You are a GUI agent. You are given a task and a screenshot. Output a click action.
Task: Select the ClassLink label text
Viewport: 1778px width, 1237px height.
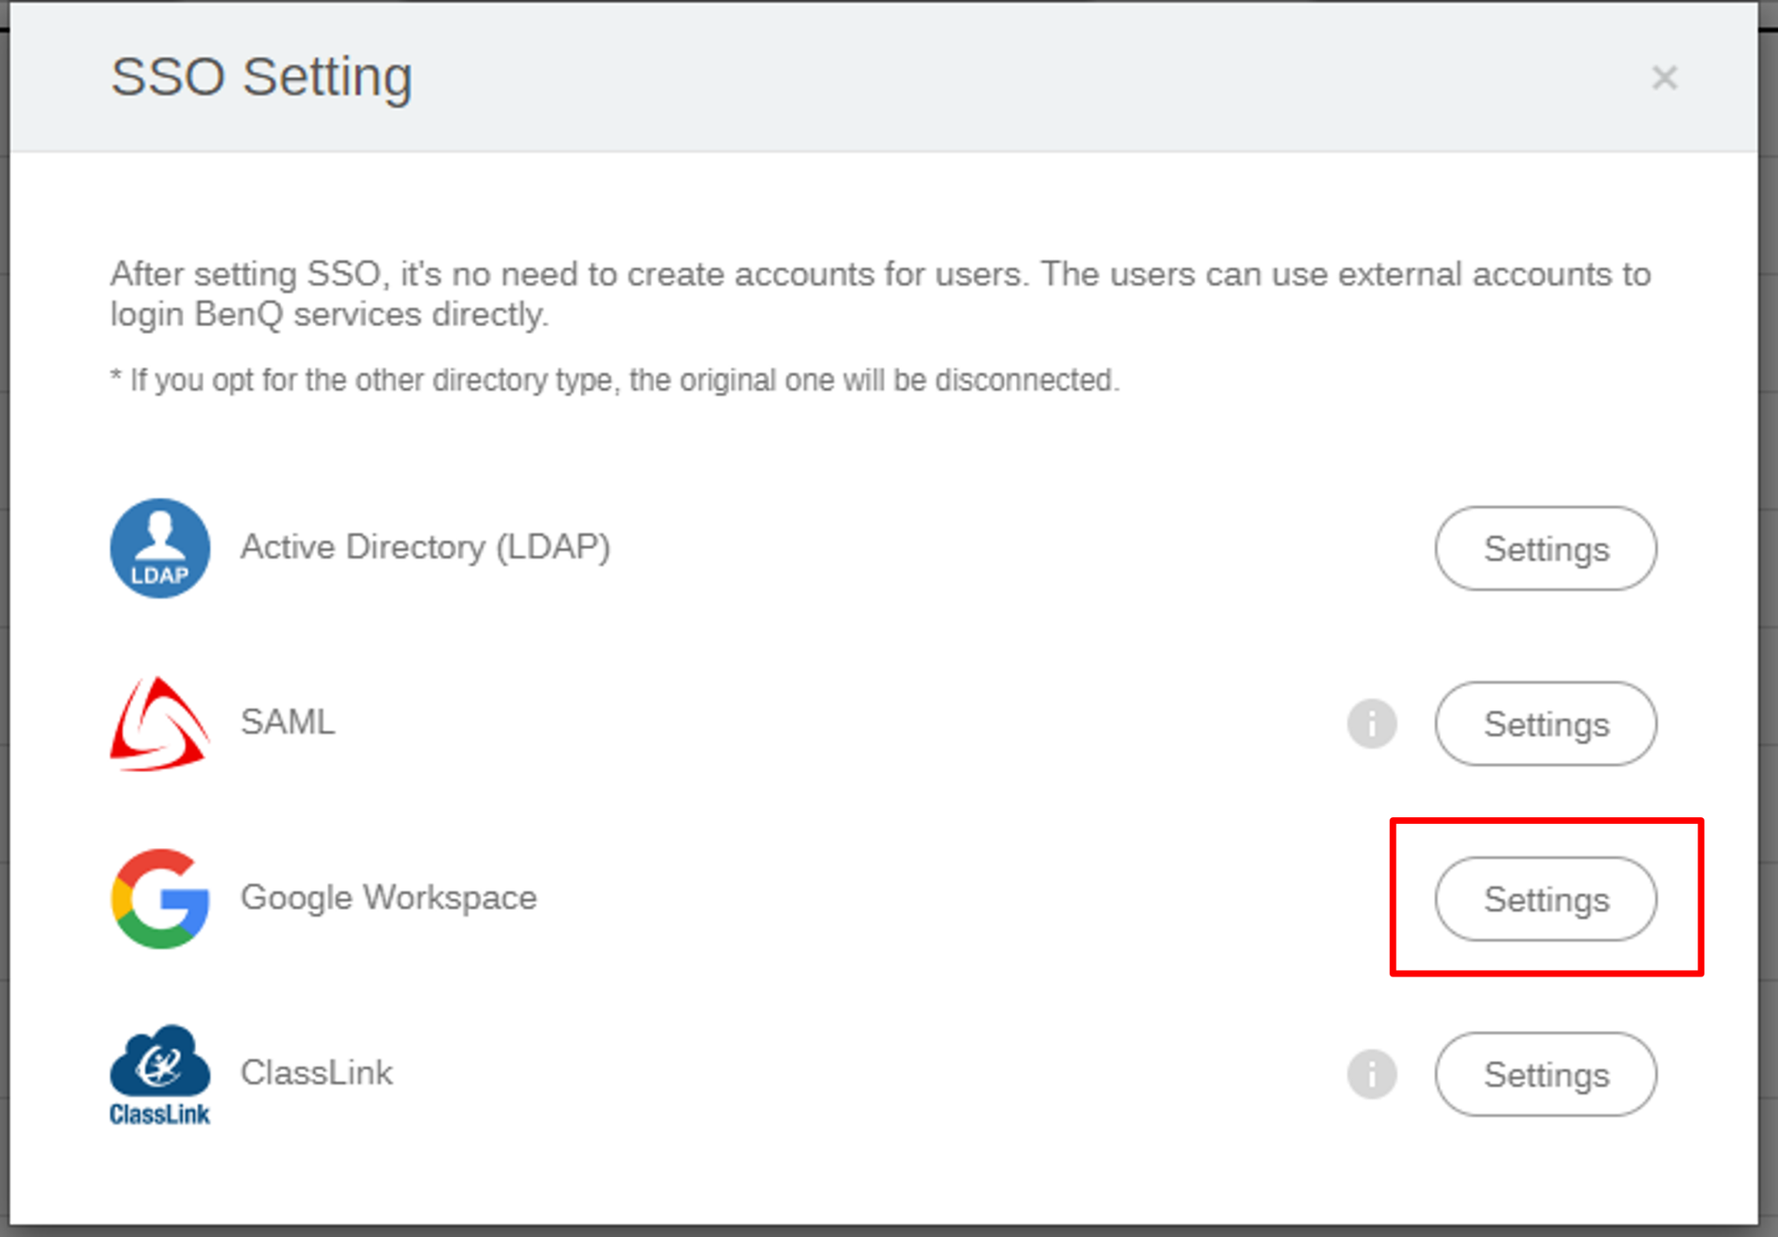pos(317,1072)
